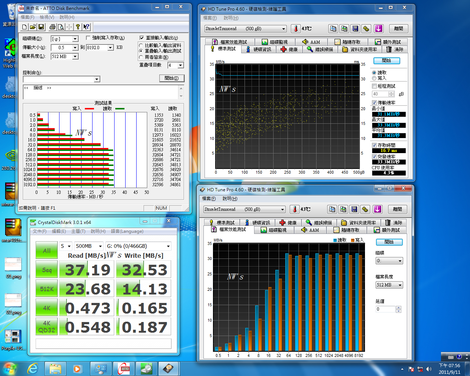Click the taskbar clock showing 07:56

pyautogui.click(x=449, y=369)
